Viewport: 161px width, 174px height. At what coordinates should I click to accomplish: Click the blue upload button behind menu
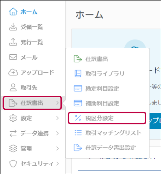[155, 121]
